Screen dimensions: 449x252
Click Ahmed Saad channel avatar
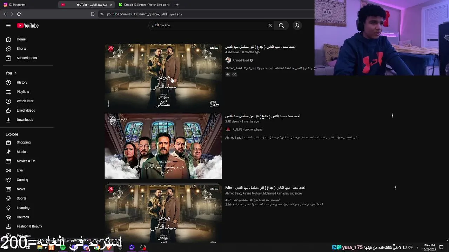coord(228,60)
